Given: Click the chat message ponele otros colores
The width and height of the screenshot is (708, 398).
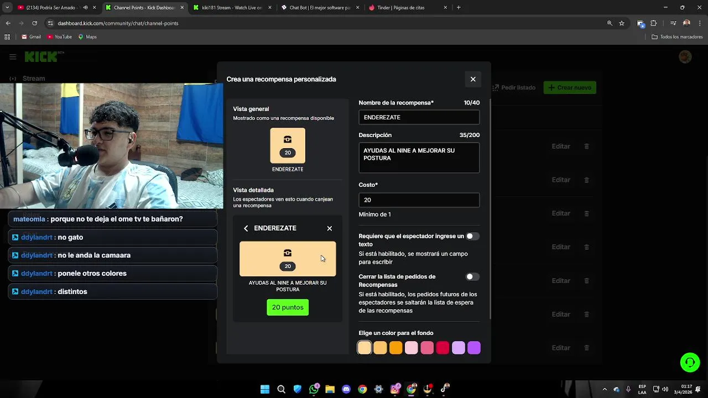Looking at the screenshot, I should coord(113,274).
